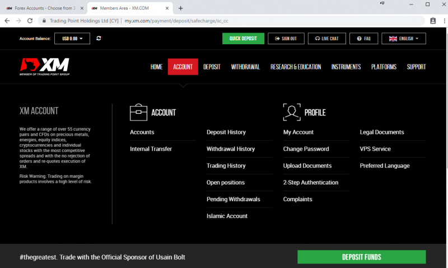Viewport: 448px width, 268px height.
Task: Click the Sign Out button
Action: 286,38
